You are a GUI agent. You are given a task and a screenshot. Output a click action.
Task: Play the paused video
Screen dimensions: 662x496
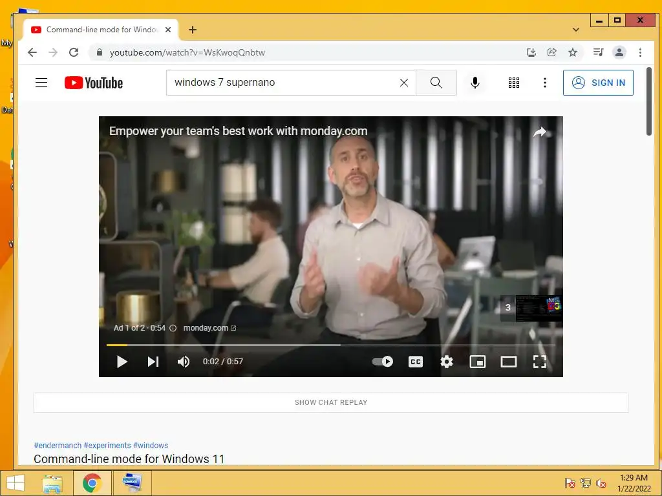[x=122, y=362]
